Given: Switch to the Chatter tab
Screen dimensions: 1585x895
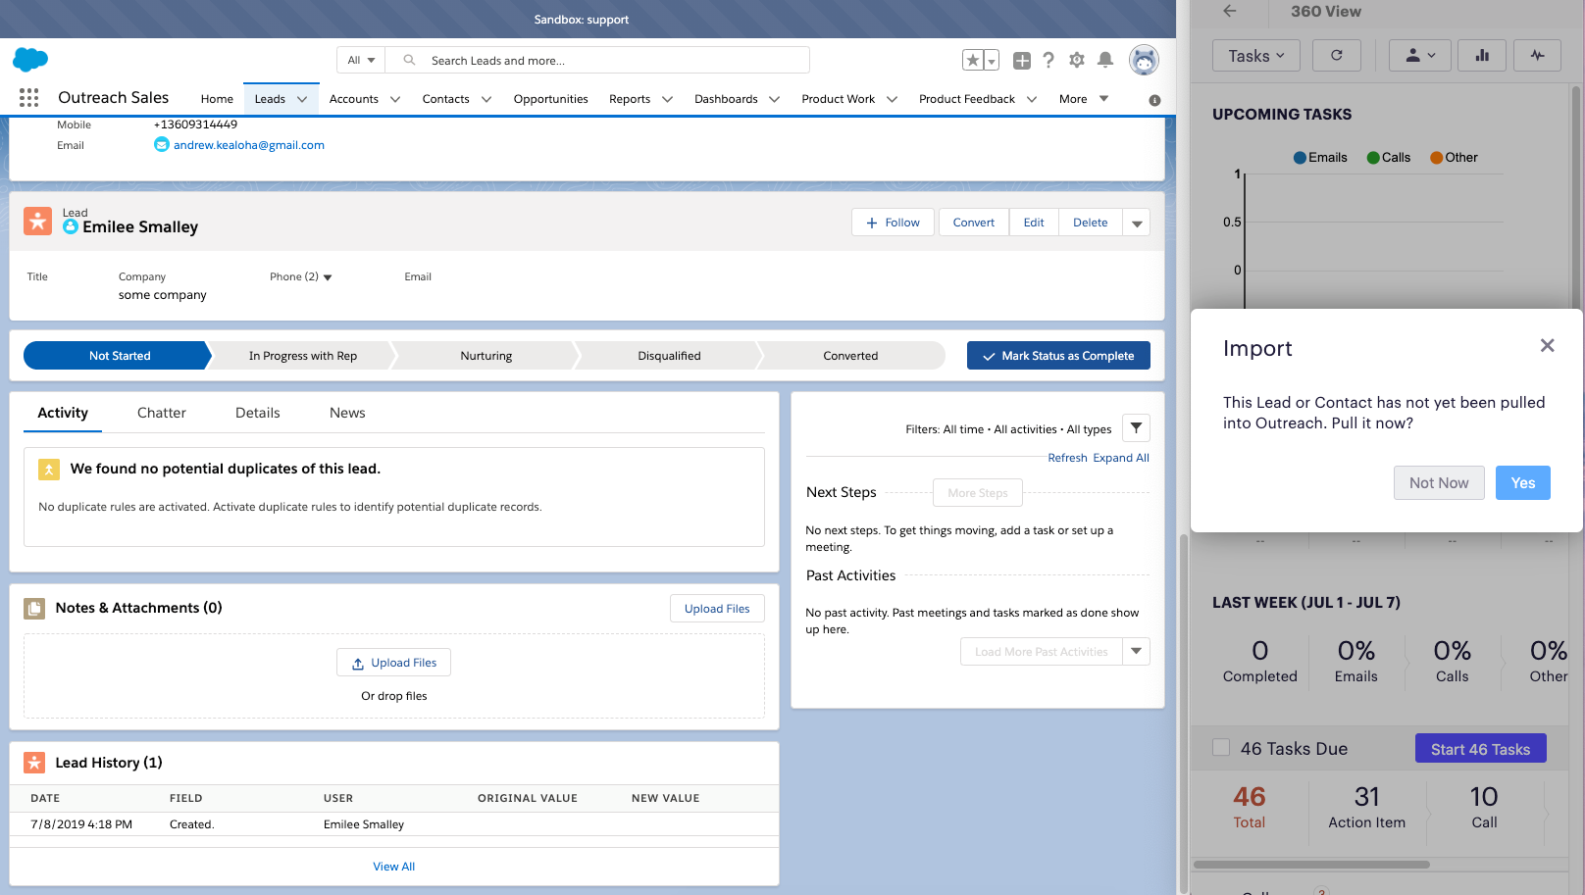Looking at the screenshot, I should (x=162, y=413).
